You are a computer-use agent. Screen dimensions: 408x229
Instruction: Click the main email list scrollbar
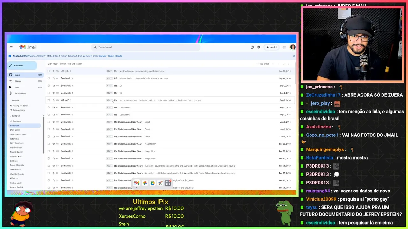pyautogui.click(x=295, y=73)
